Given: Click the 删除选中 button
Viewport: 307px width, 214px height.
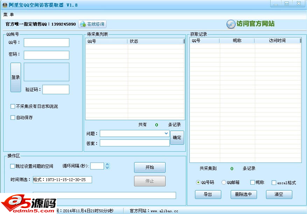Looking at the screenshot, I should [244, 194].
